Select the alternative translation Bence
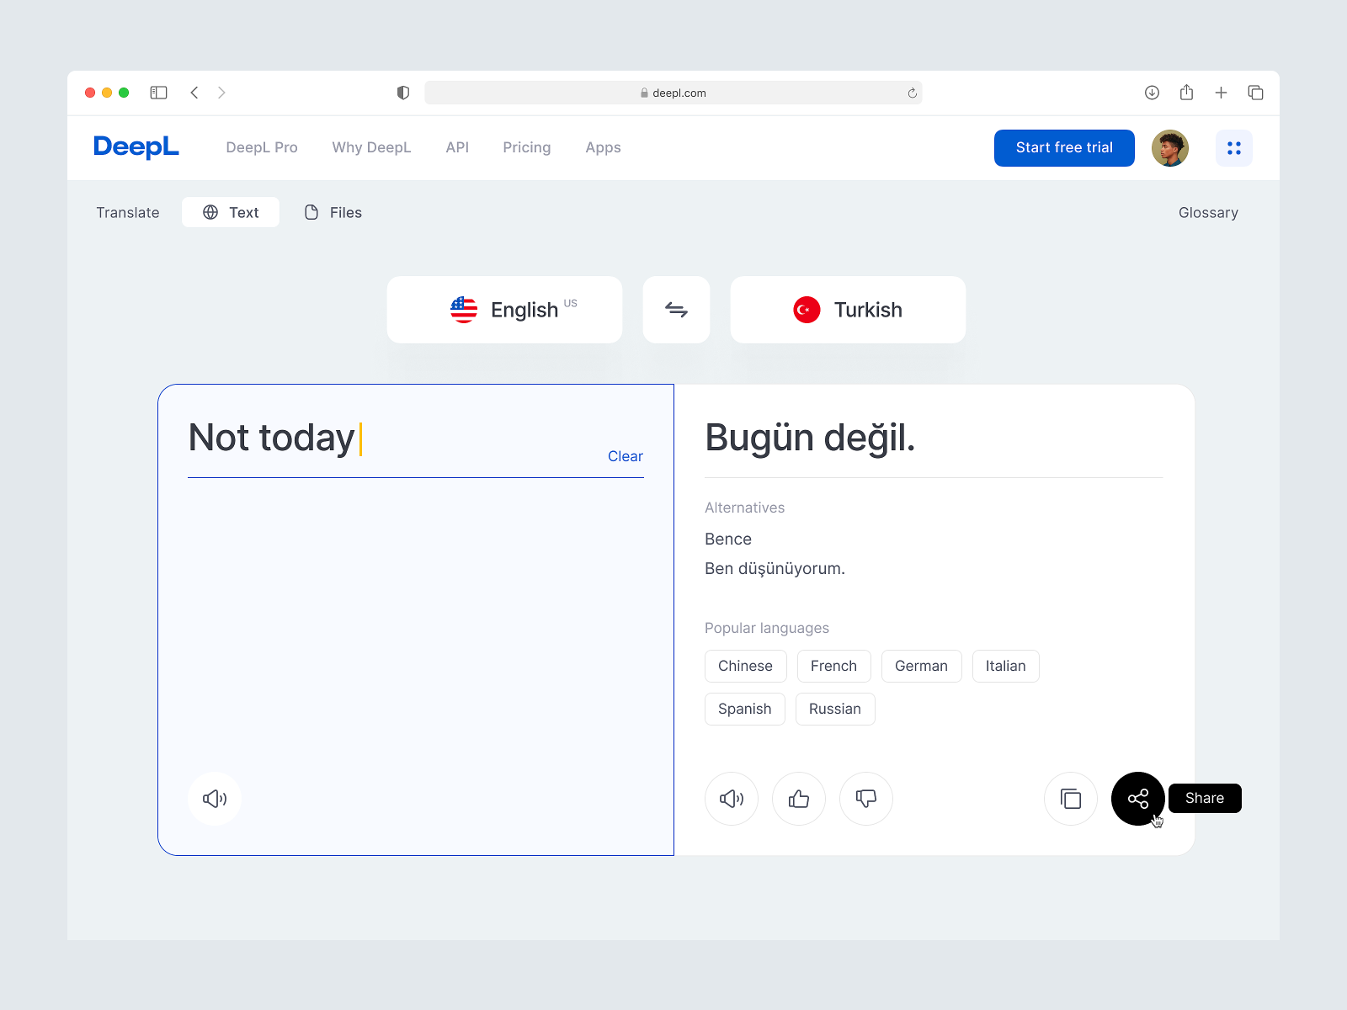The width and height of the screenshot is (1347, 1010). [x=727, y=539]
